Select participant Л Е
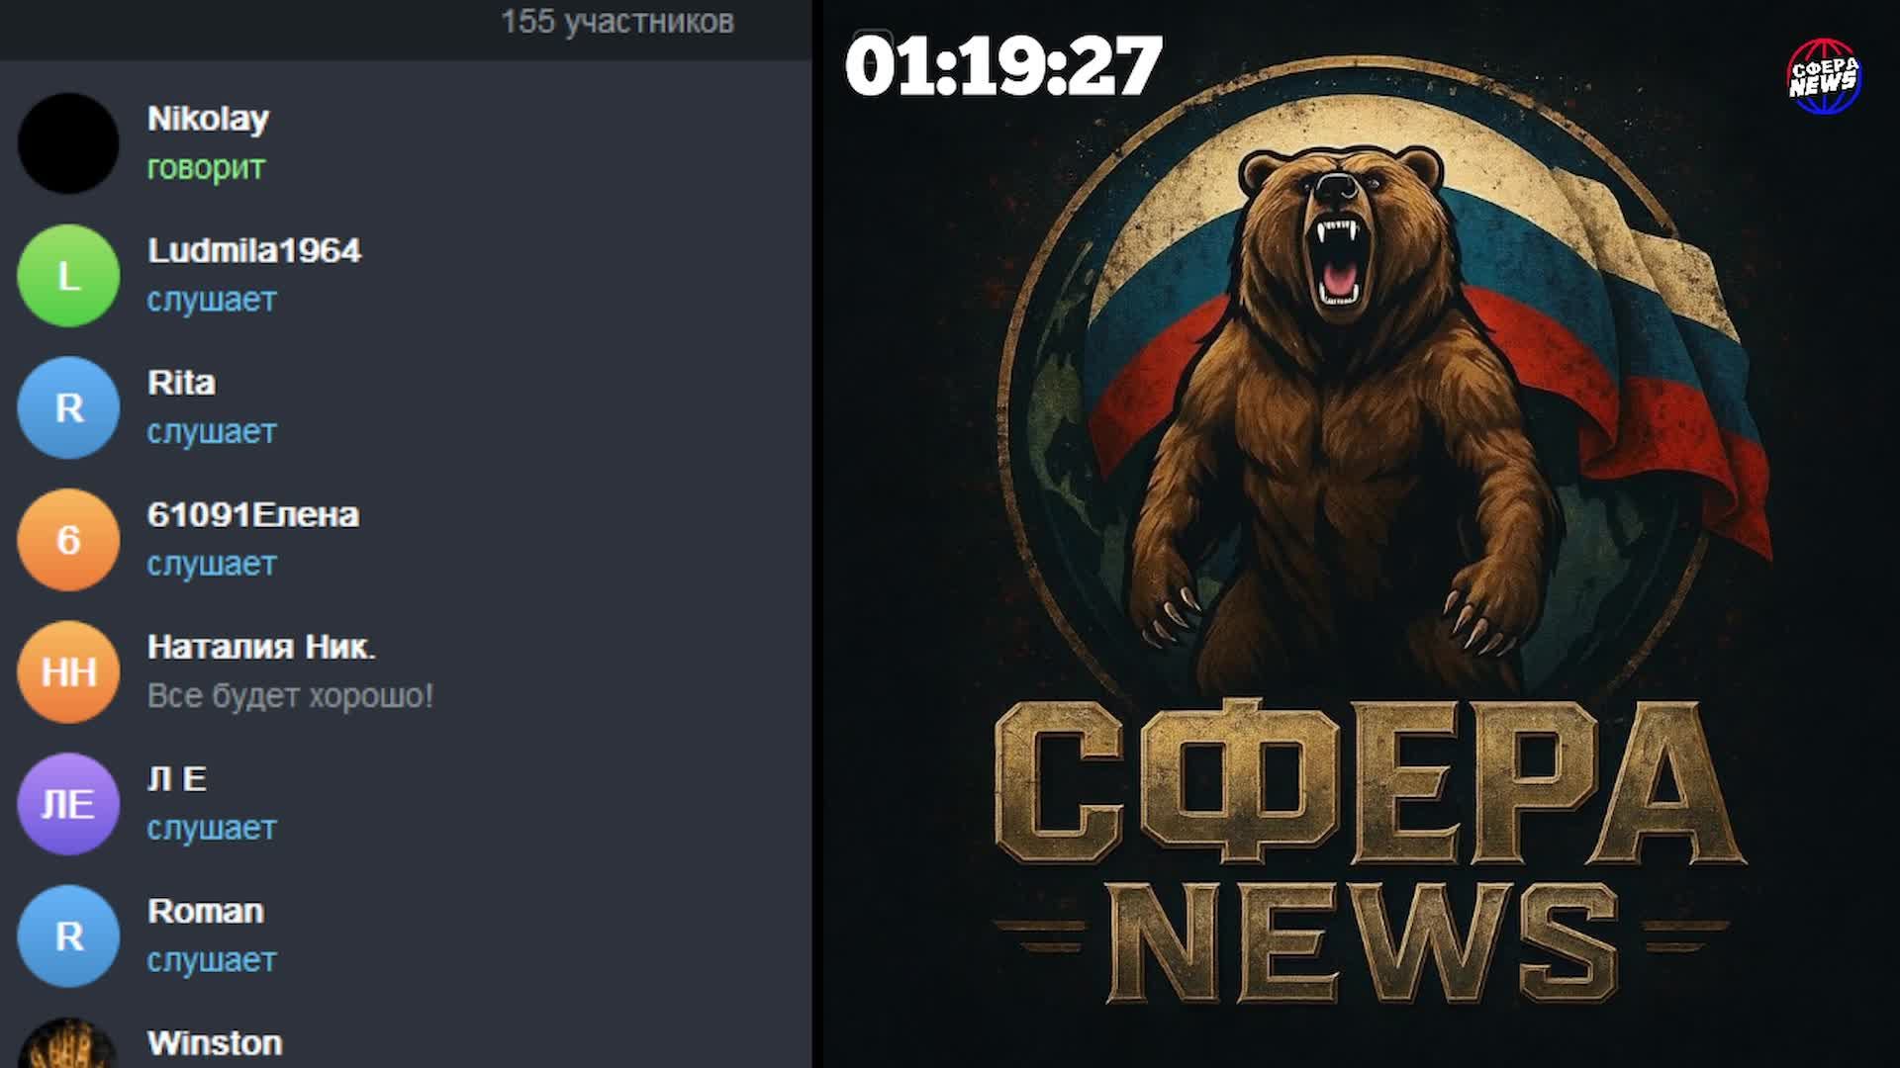 point(177,779)
